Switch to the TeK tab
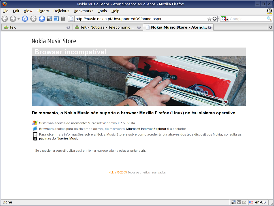The image size is (274, 206). pos(37,27)
